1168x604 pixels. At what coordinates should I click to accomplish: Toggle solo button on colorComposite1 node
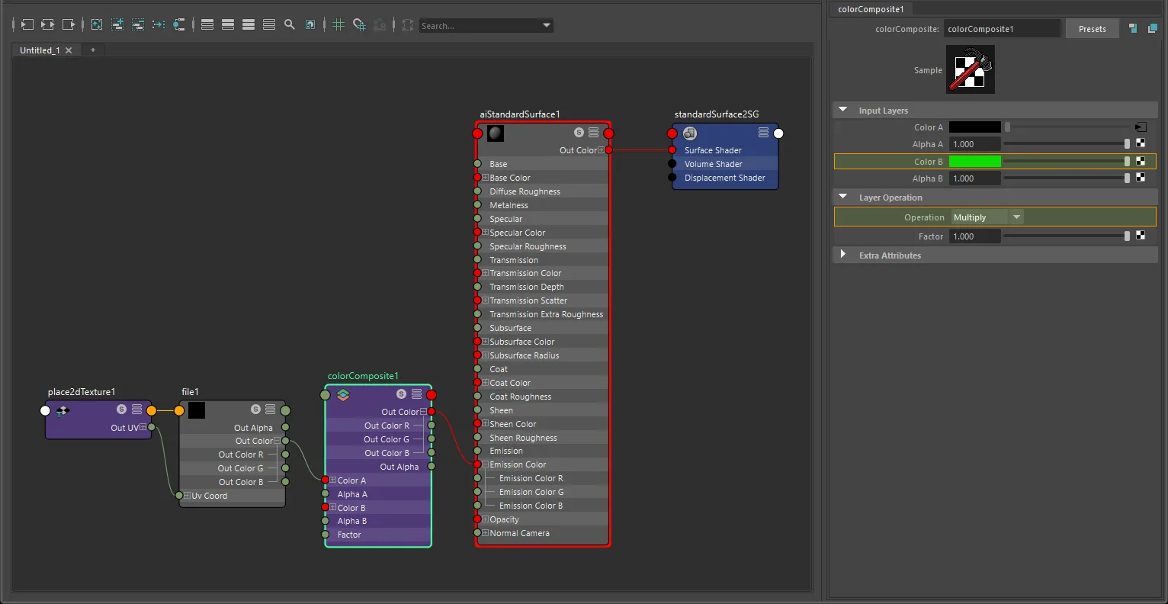click(x=401, y=394)
